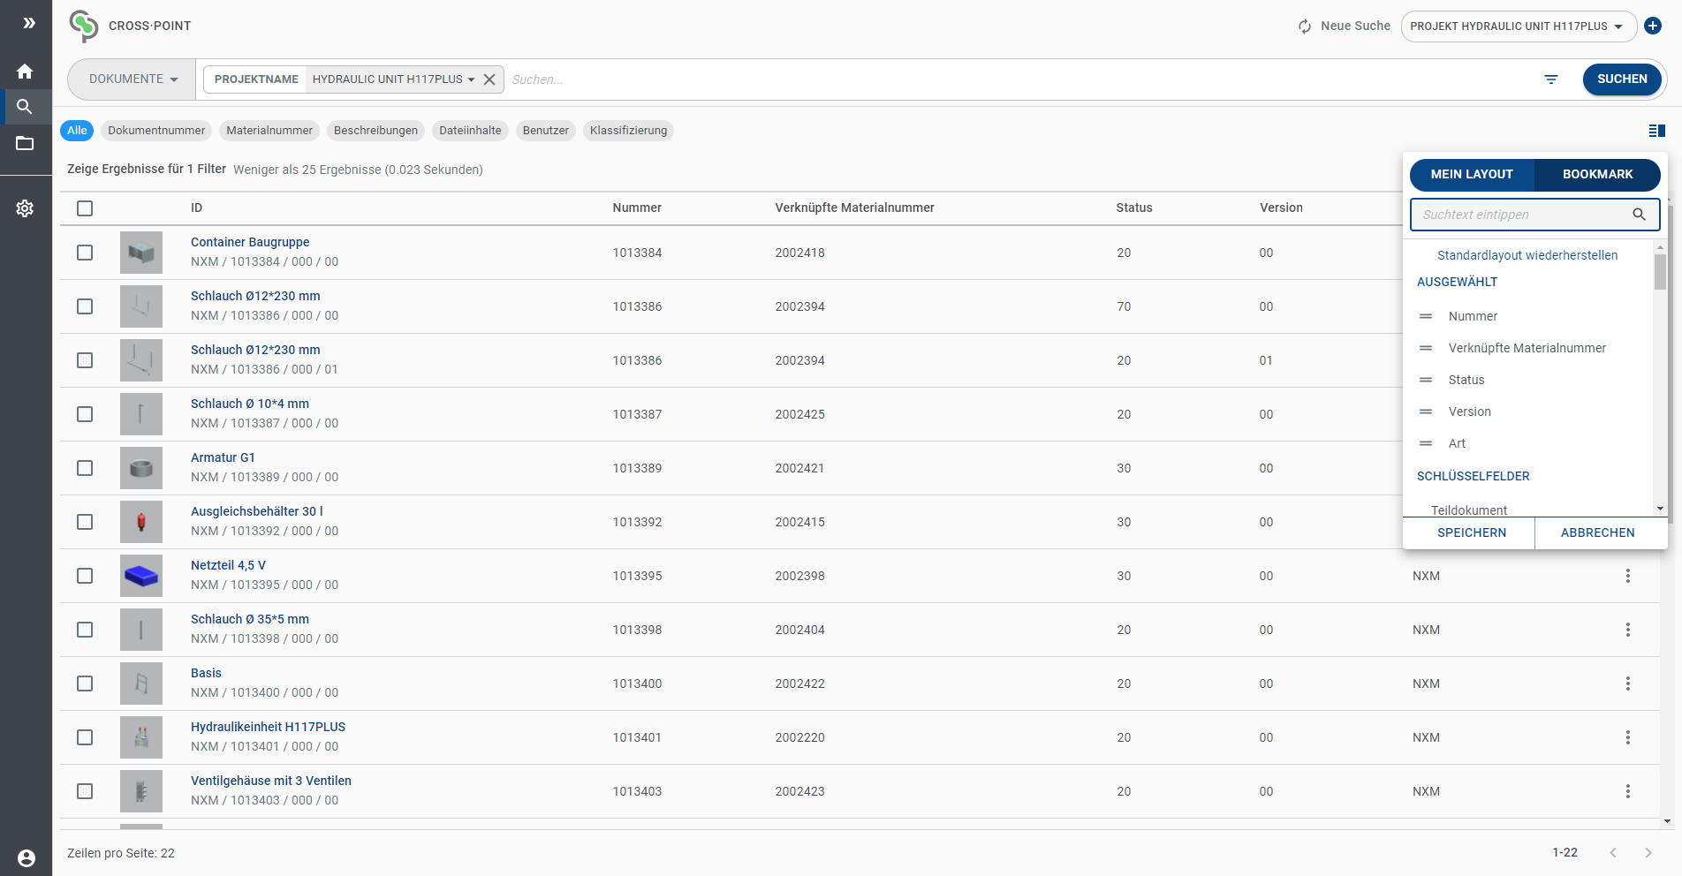The width and height of the screenshot is (1682, 876).
Task: Select the Klassifizierung filter chip
Action: [x=628, y=131]
